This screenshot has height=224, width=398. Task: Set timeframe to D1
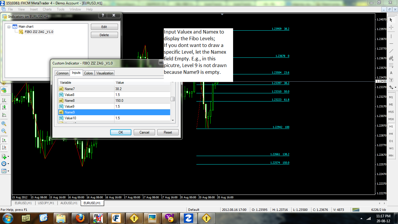391,141
